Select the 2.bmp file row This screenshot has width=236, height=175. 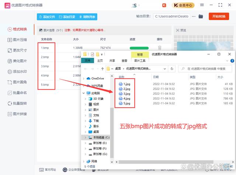59,57
